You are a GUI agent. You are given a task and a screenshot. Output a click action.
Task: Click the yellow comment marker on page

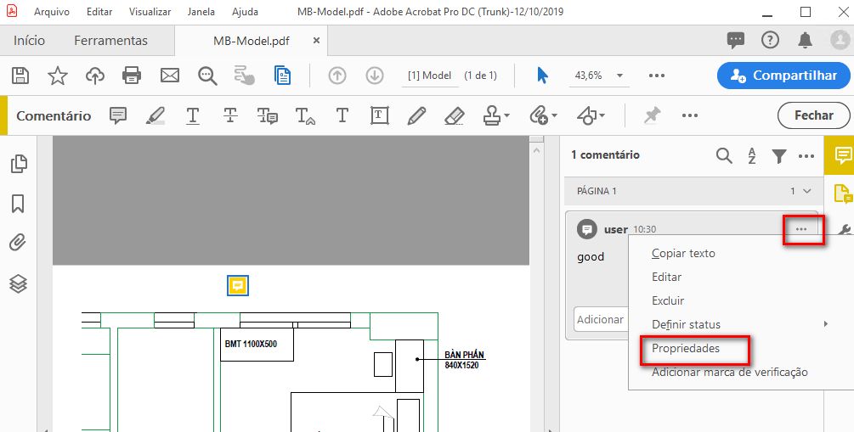tap(238, 285)
